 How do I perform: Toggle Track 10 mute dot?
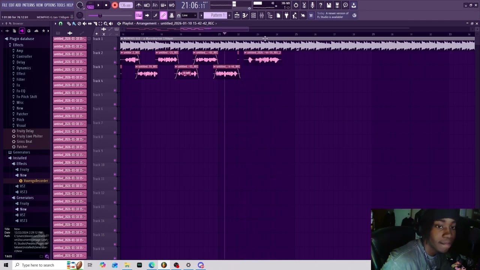(x=115, y=174)
